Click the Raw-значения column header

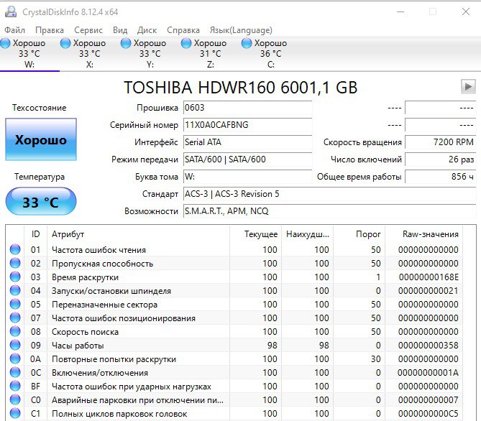click(424, 234)
